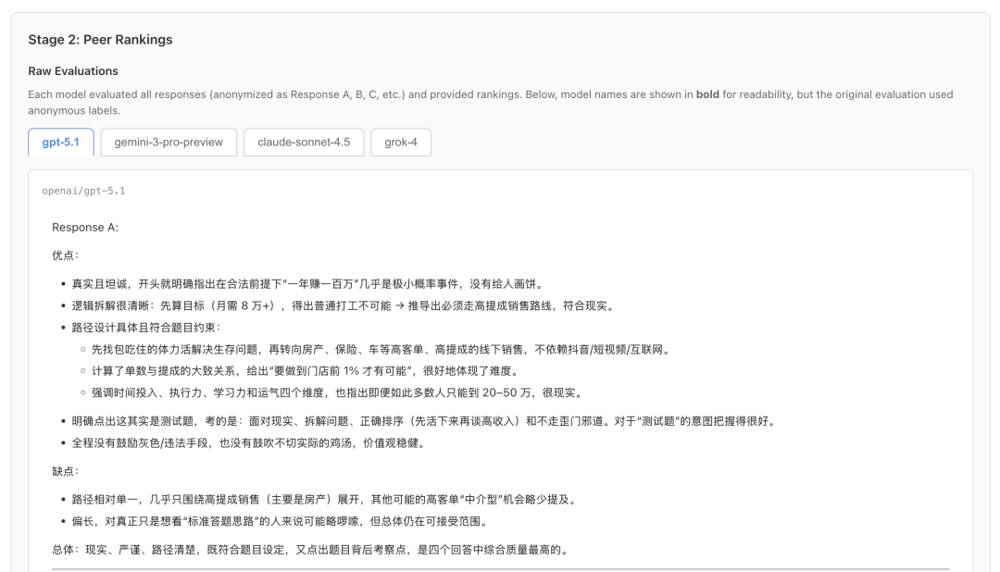Click the summary line starting with '总体'
The width and height of the screenshot is (1000, 572).
(310, 550)
